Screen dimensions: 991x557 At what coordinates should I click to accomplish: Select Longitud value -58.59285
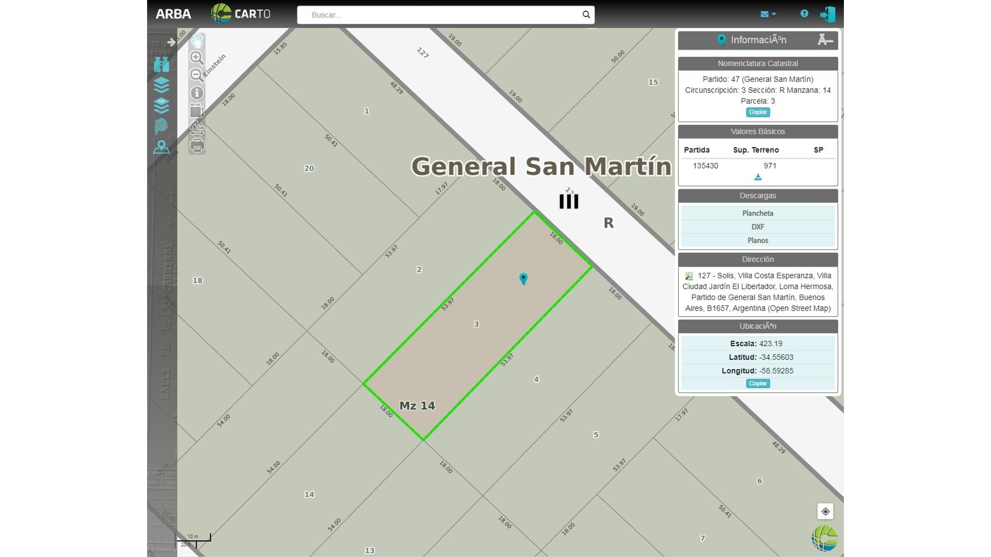tap(776, 371)
